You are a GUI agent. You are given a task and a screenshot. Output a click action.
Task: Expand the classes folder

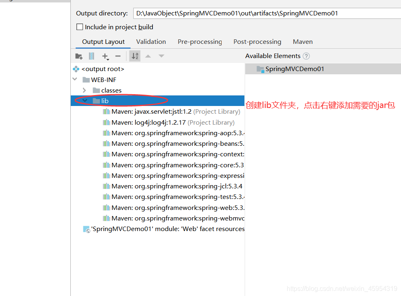85,90
